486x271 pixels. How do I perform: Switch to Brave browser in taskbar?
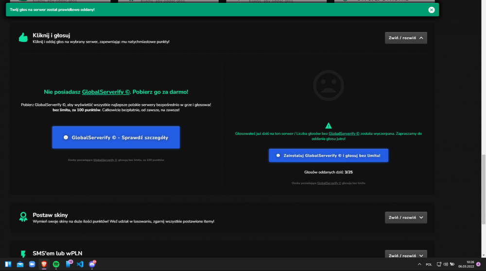tap(44, 264)
